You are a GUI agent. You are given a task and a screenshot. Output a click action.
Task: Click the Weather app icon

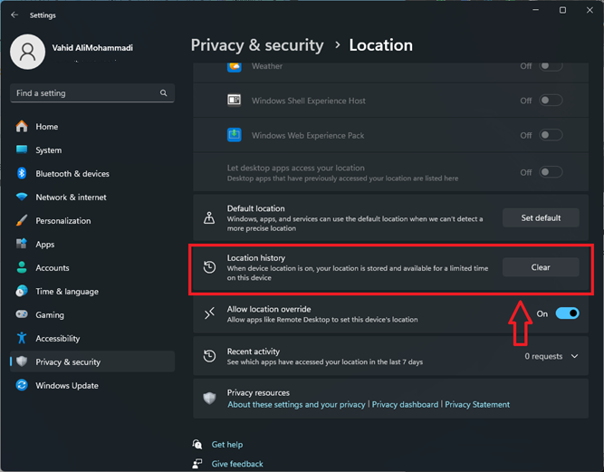(x=235, y=66)
